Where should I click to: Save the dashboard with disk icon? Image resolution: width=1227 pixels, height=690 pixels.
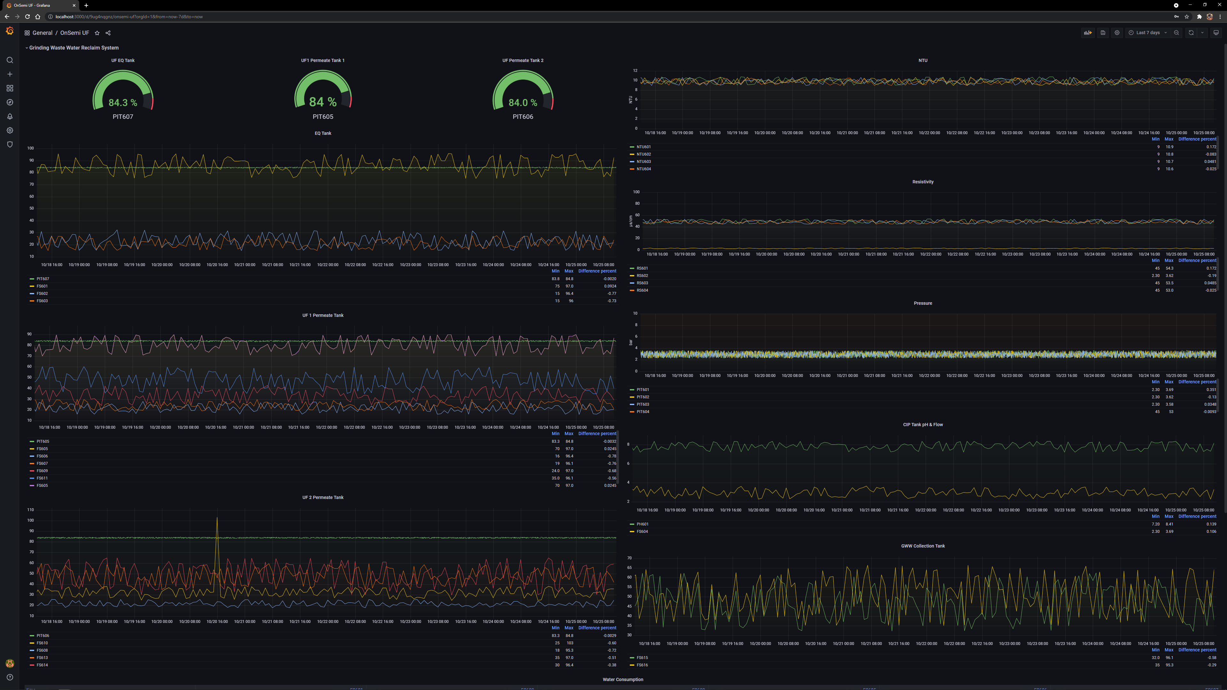click(1103, 33)
